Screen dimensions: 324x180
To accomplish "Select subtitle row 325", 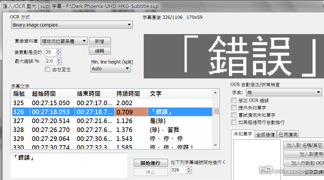I will click(x=112, y=103).
